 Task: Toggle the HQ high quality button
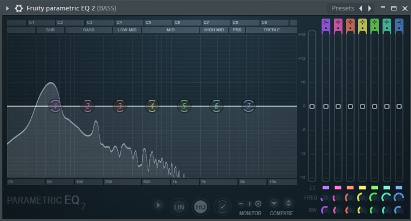(201, 207)
